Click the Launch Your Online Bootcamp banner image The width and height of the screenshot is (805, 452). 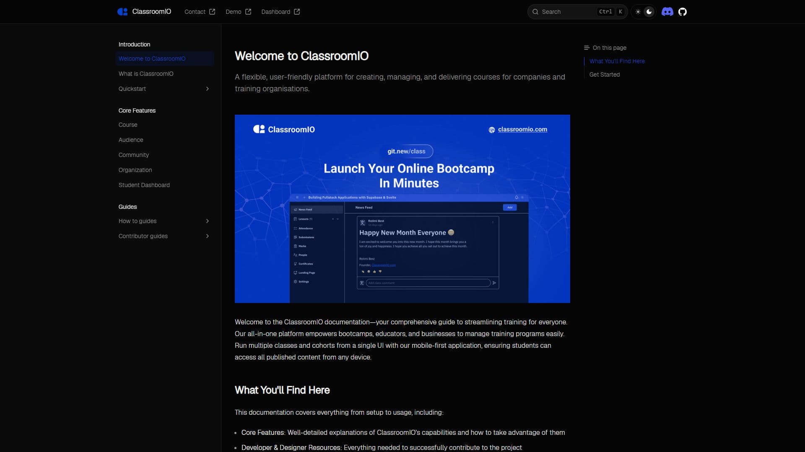(x=402, y=209)
